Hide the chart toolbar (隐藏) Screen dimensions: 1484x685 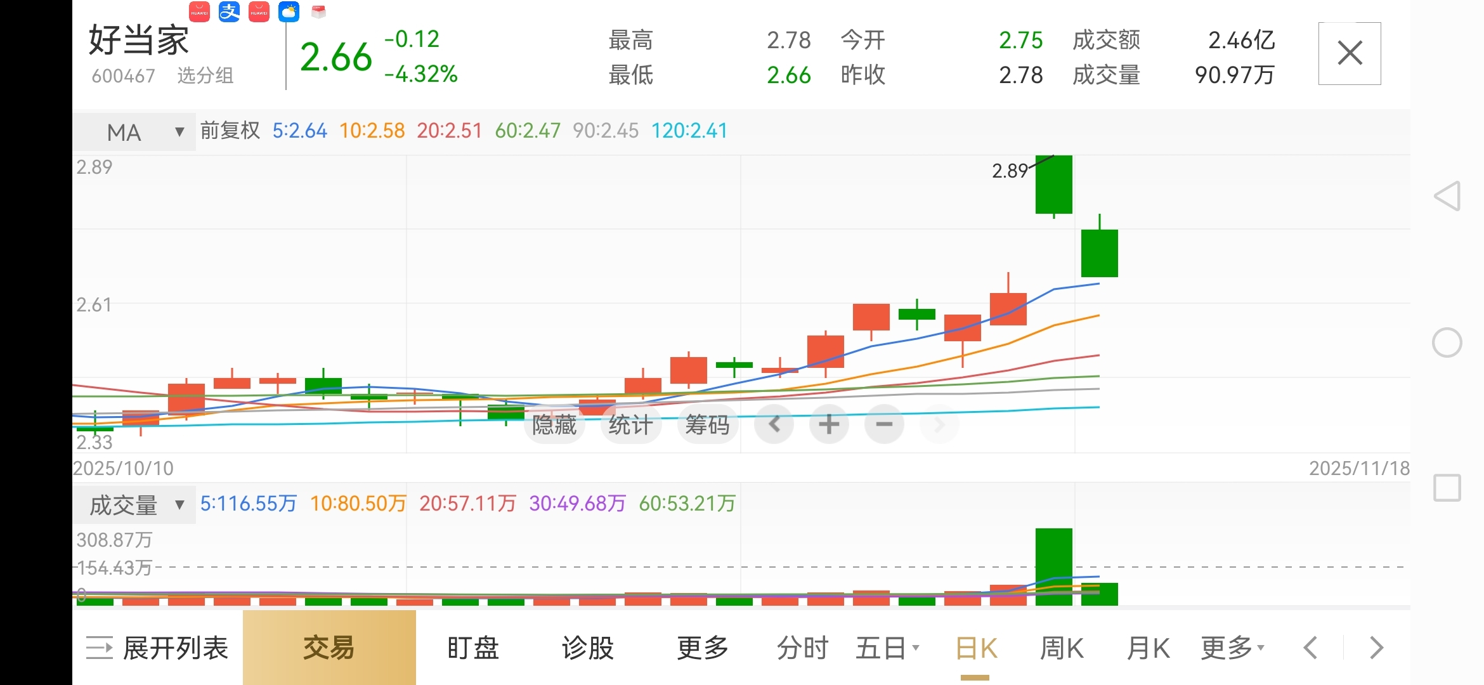[554, 424]
